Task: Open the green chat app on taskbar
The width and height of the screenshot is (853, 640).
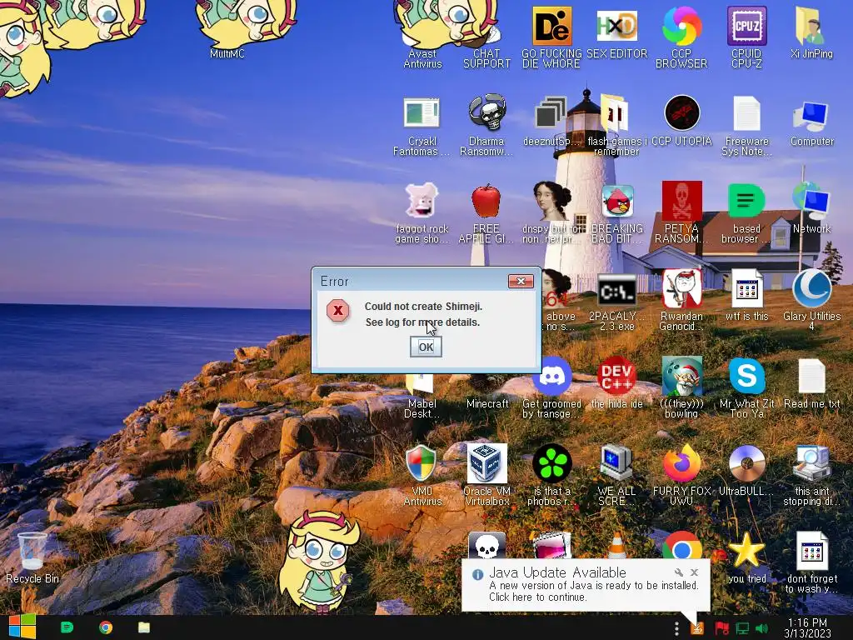Action: point(67,627)
